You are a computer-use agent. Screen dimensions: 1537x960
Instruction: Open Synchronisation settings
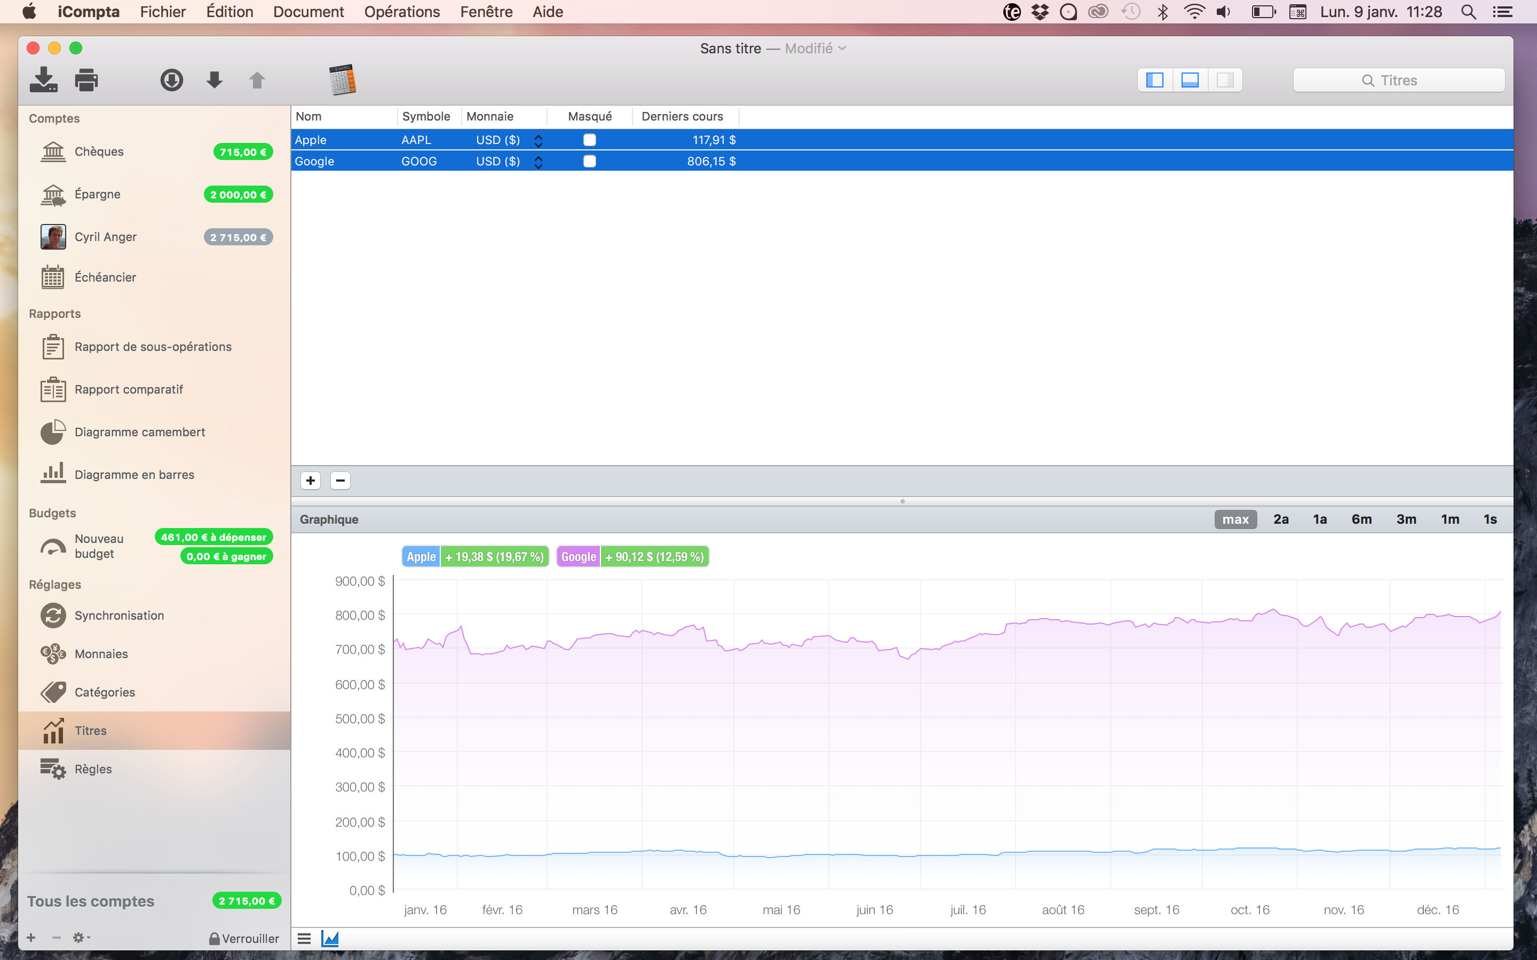coord(119,615)
